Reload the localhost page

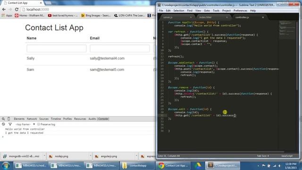pyautogui.click(x=17, y=9)
